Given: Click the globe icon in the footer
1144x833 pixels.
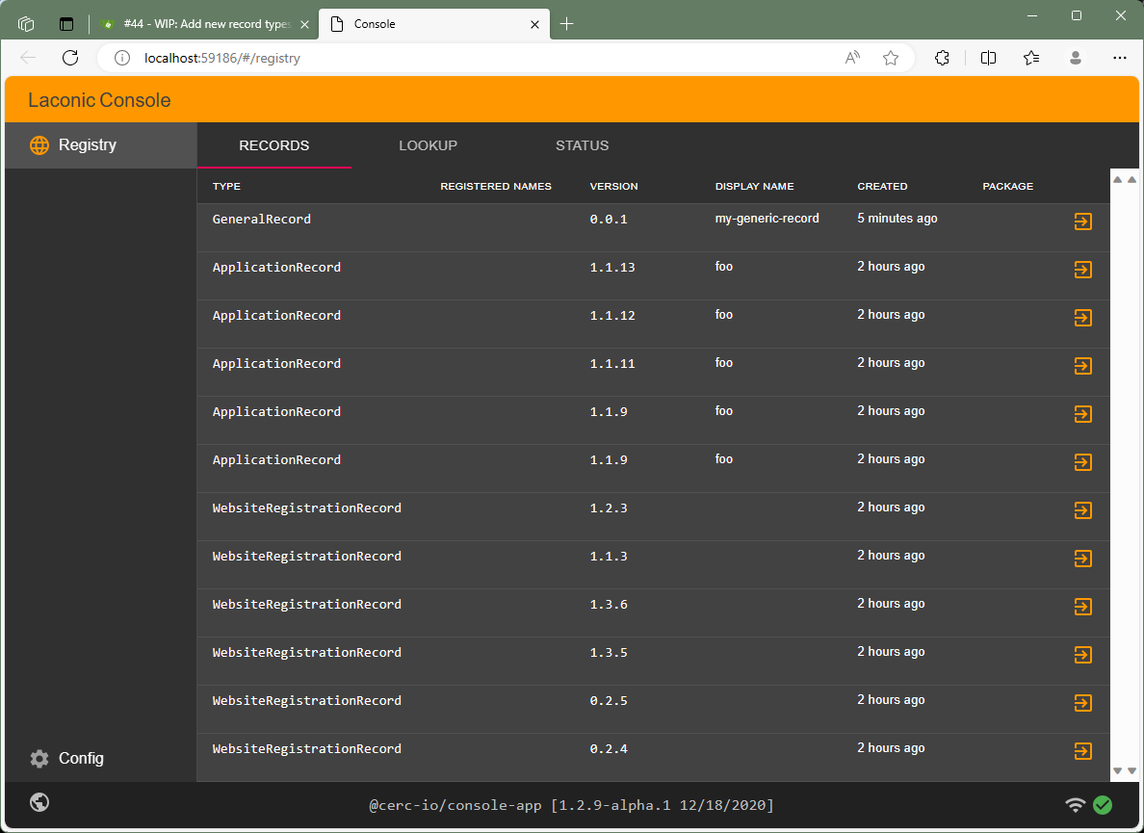Looking at the screenshot, I should pos(39,802).
